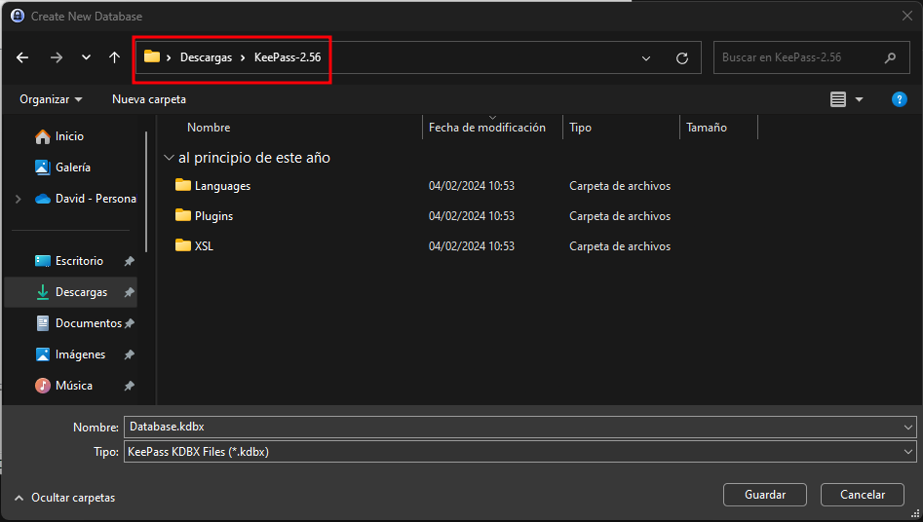Click the KeePass lock icon in title bar
The width and height of the screenshot is (923, 522).
[18, 16]
